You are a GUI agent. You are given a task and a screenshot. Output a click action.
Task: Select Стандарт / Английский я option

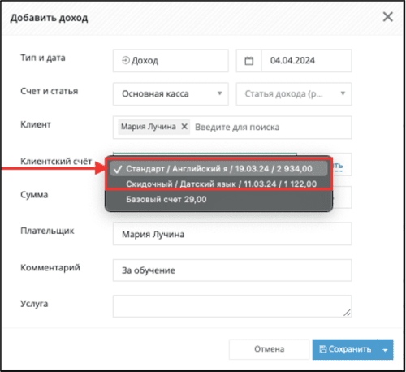218,169
